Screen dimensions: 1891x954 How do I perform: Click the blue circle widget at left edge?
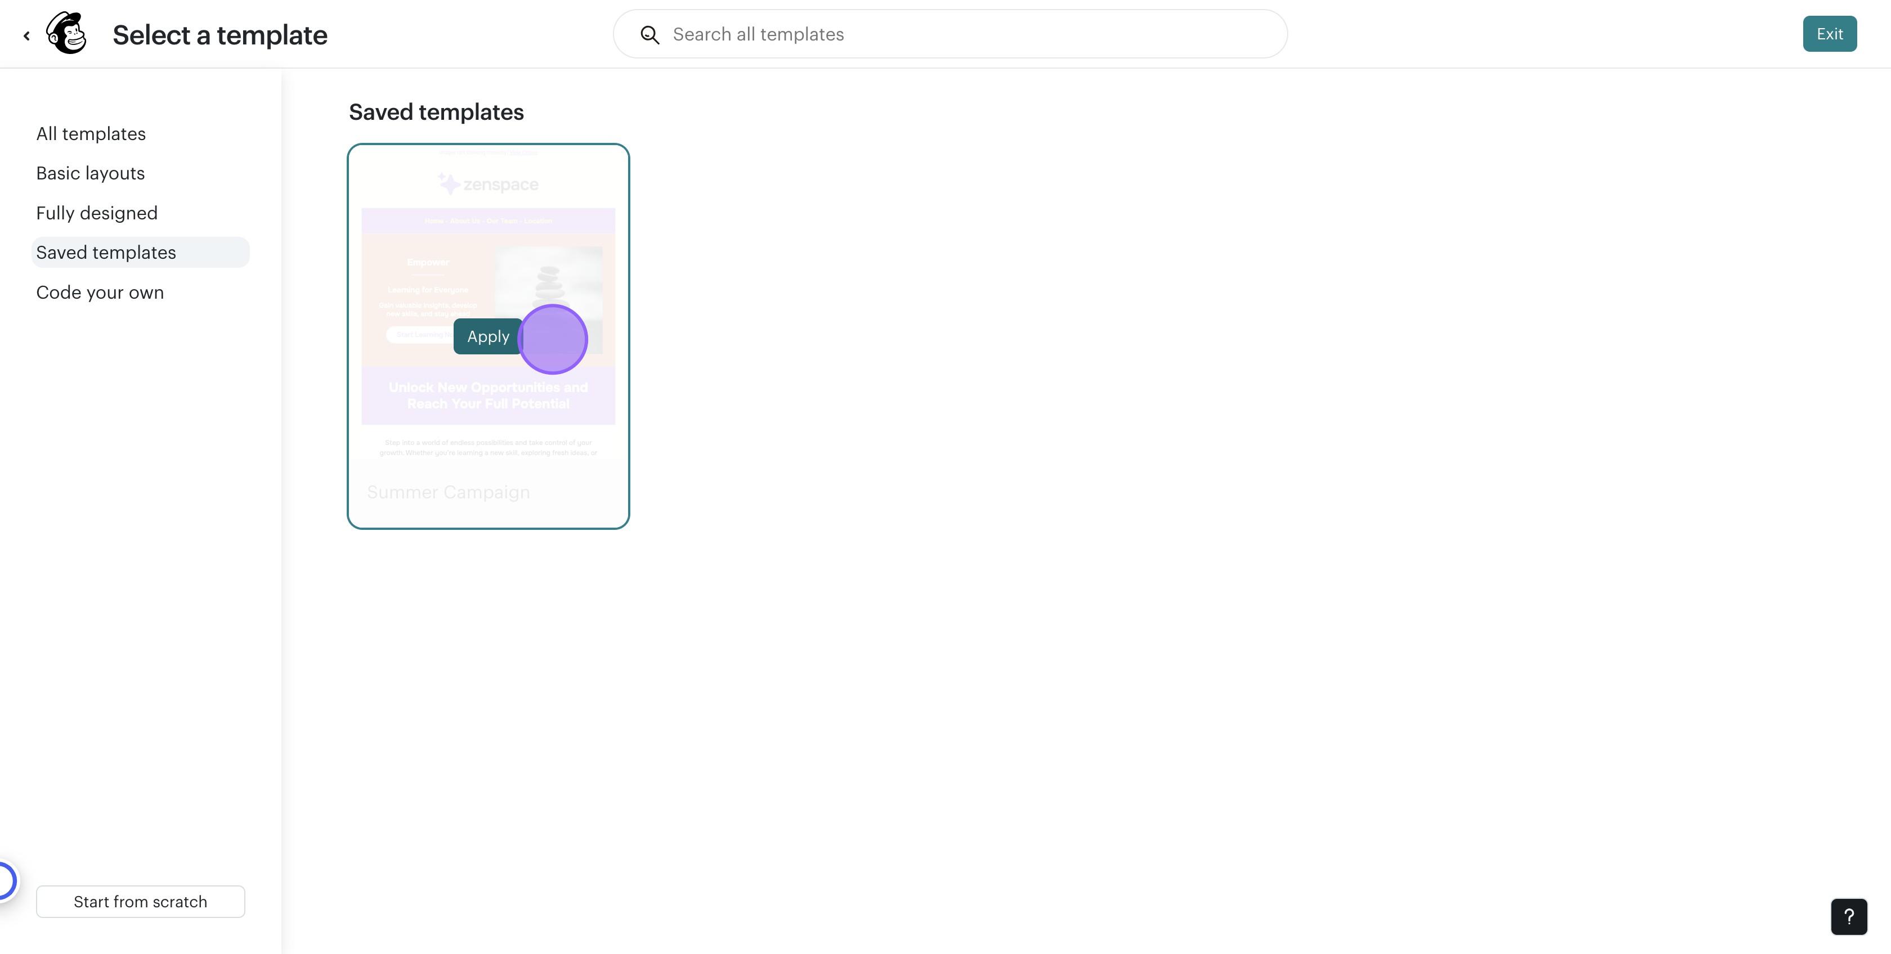tap(6, 880)
